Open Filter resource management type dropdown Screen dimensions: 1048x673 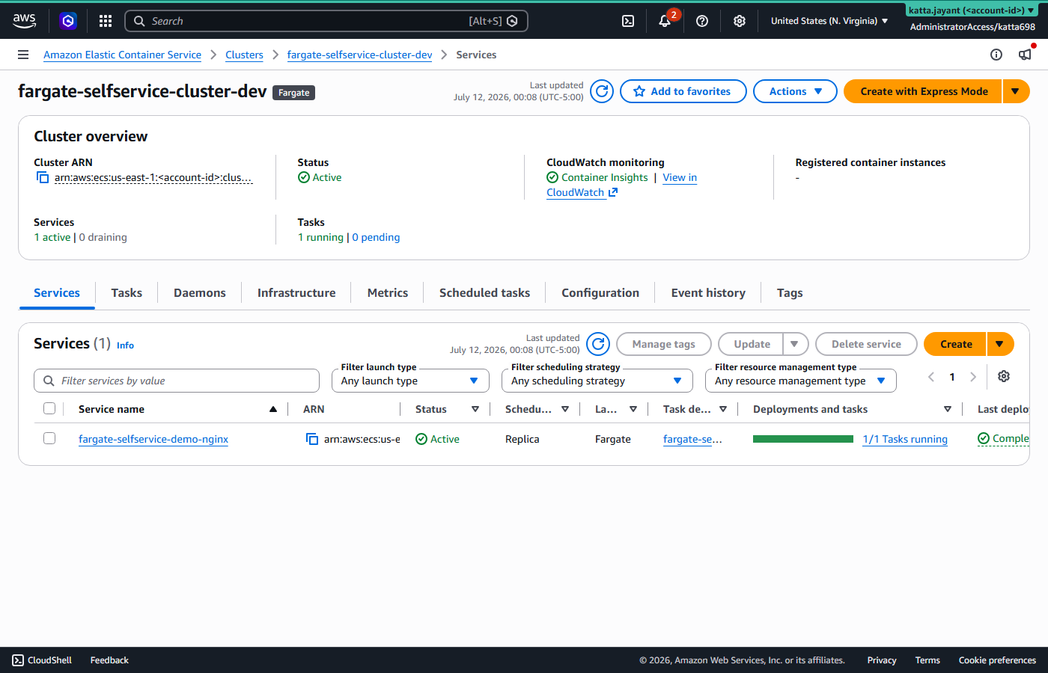(x=801, y=381)
